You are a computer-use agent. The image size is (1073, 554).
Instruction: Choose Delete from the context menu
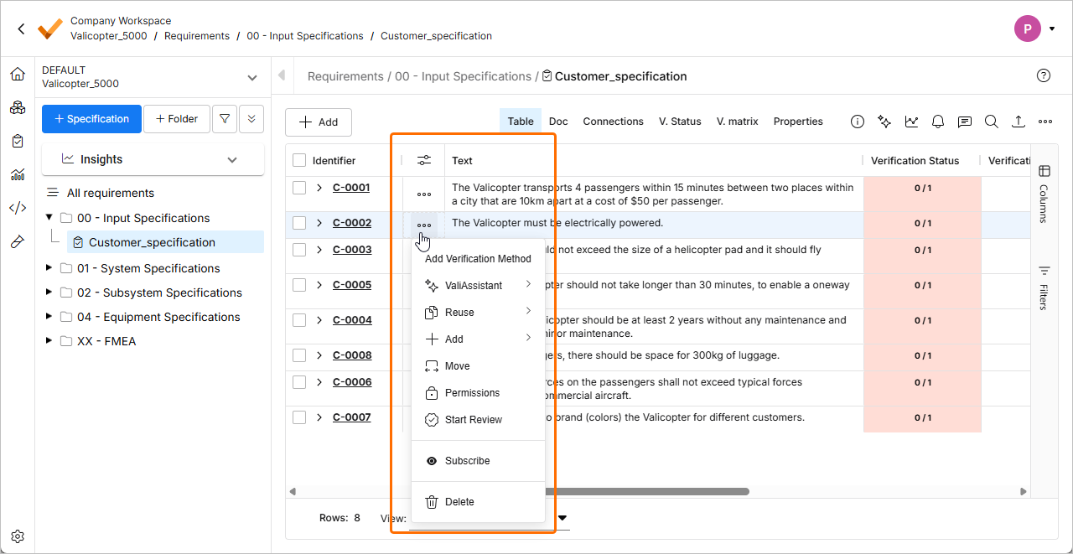[x=459, y=502]
